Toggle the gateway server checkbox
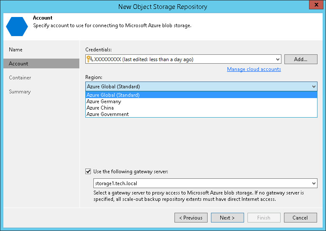Screen dimensions: 326x231 point(88,172)
